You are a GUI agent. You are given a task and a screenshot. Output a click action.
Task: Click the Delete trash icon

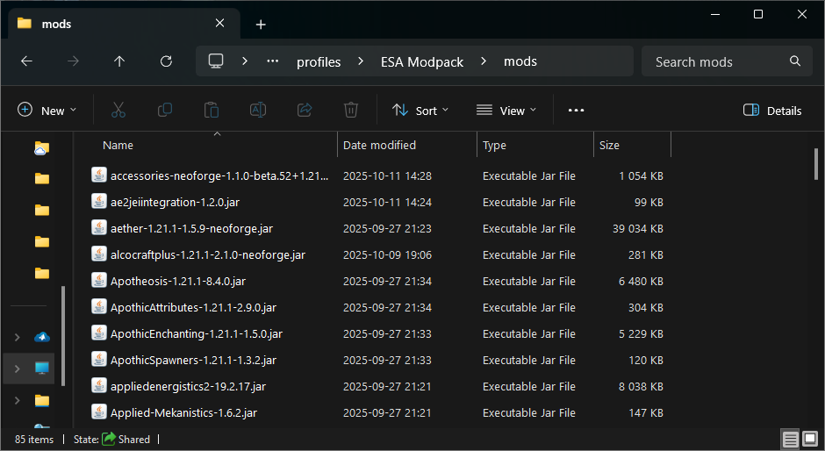pos(351,110)
